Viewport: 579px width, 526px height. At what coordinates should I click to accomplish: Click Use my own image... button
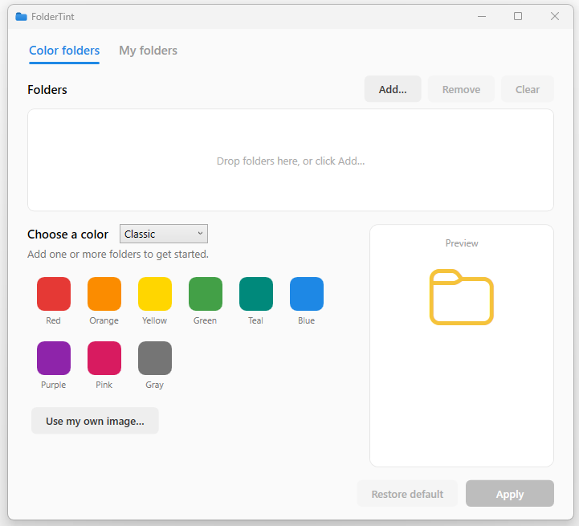tap(95, 421)
